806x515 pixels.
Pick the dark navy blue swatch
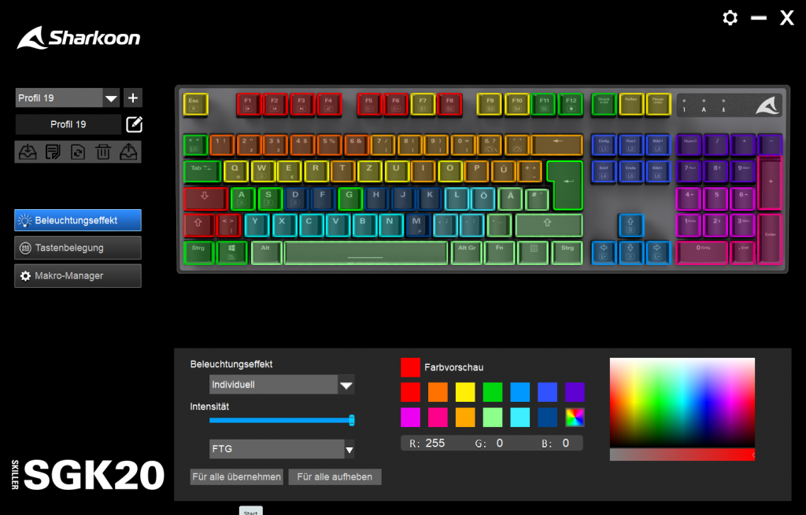(x=548, y=418)
